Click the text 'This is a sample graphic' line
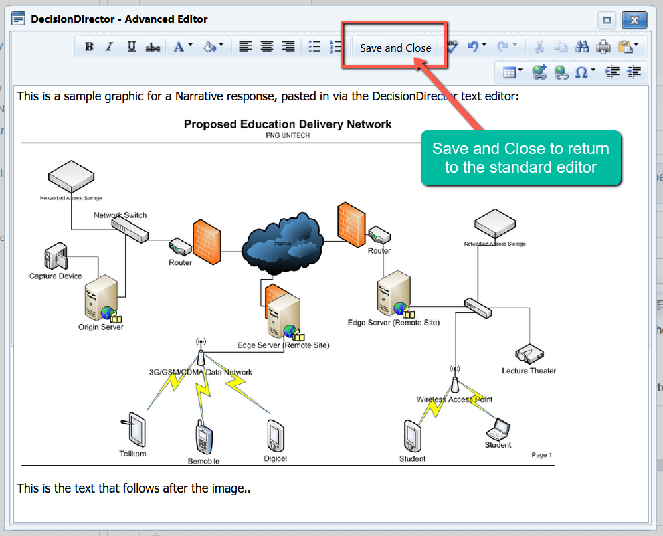The width and height of the screenshot is (663, 536). point(268,96)
